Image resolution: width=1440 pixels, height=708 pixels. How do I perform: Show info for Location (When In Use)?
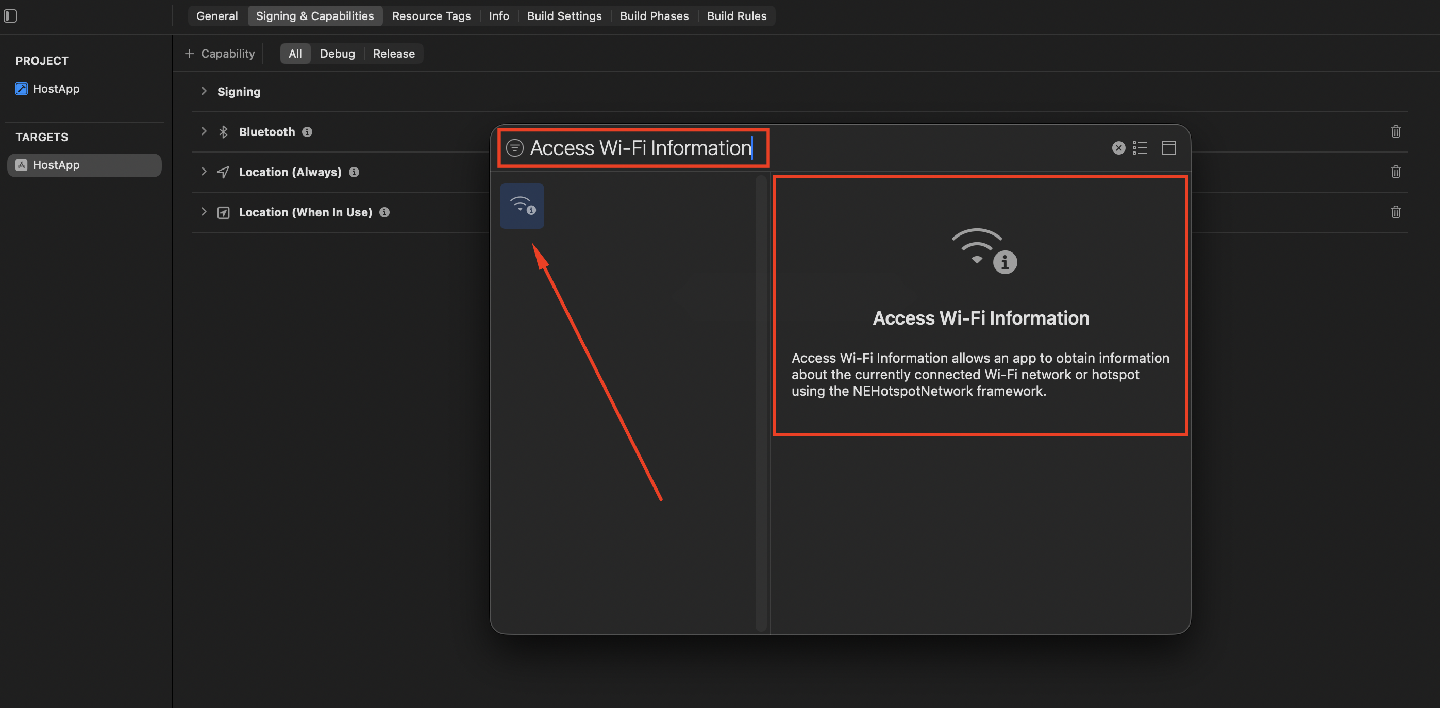(x=384, y=212)
